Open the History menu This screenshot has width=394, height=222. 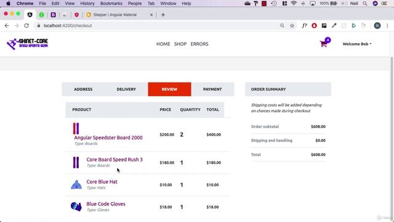[x=87, y=3]
